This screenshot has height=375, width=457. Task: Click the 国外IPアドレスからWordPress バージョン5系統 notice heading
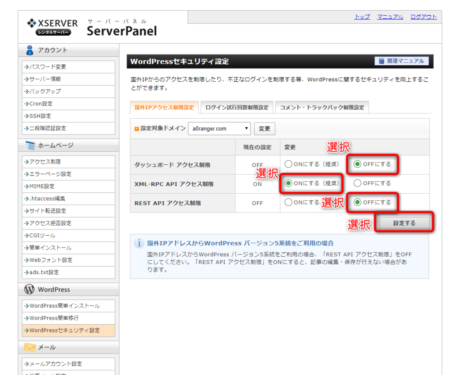coord(241,243)
